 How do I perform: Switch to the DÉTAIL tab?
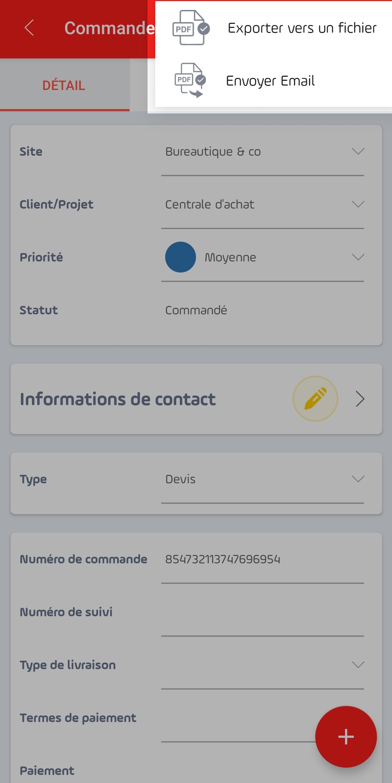pos(65,85)
